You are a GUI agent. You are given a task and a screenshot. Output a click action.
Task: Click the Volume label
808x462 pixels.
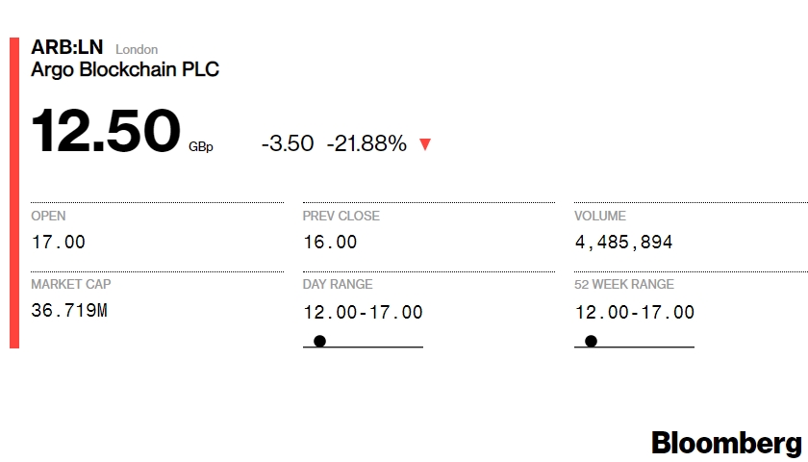tap(600, 216)
